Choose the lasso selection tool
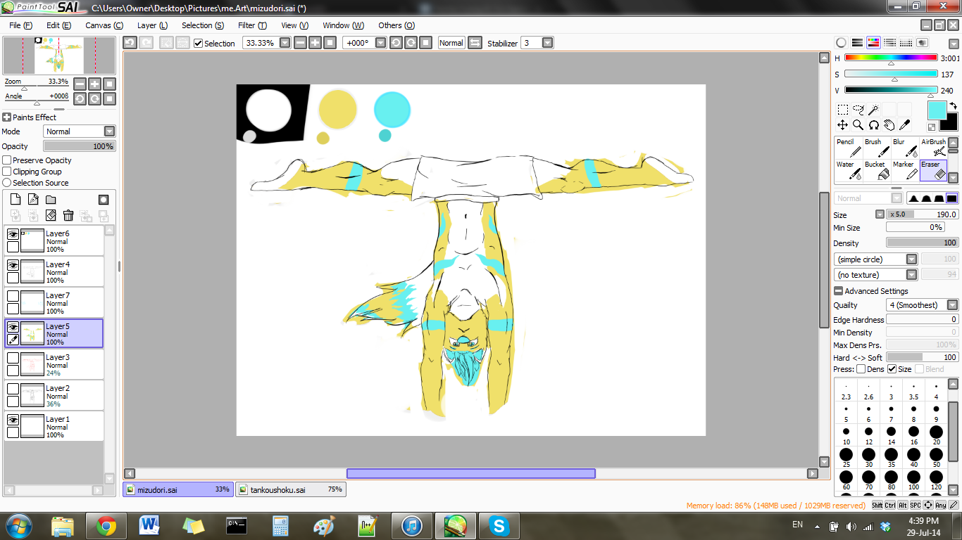 point(858,110)
